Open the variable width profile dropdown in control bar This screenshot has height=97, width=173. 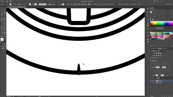38,4
